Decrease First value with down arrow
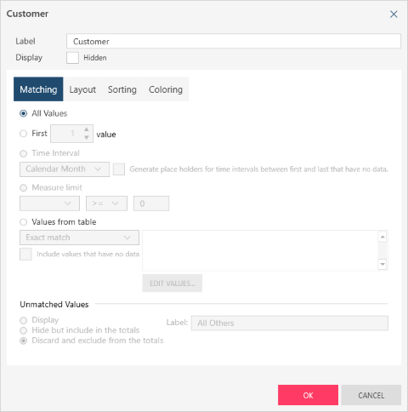Image resolution: width=408 pixels, height=412 pixels. pos(87,137)
